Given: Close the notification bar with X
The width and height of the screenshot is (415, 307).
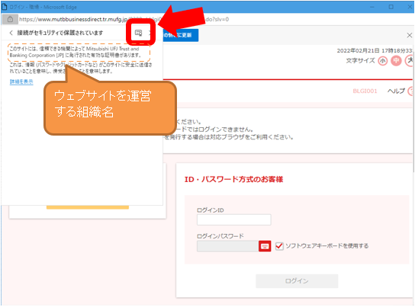Looking at the screenshot, I should [x=409, y=35].
